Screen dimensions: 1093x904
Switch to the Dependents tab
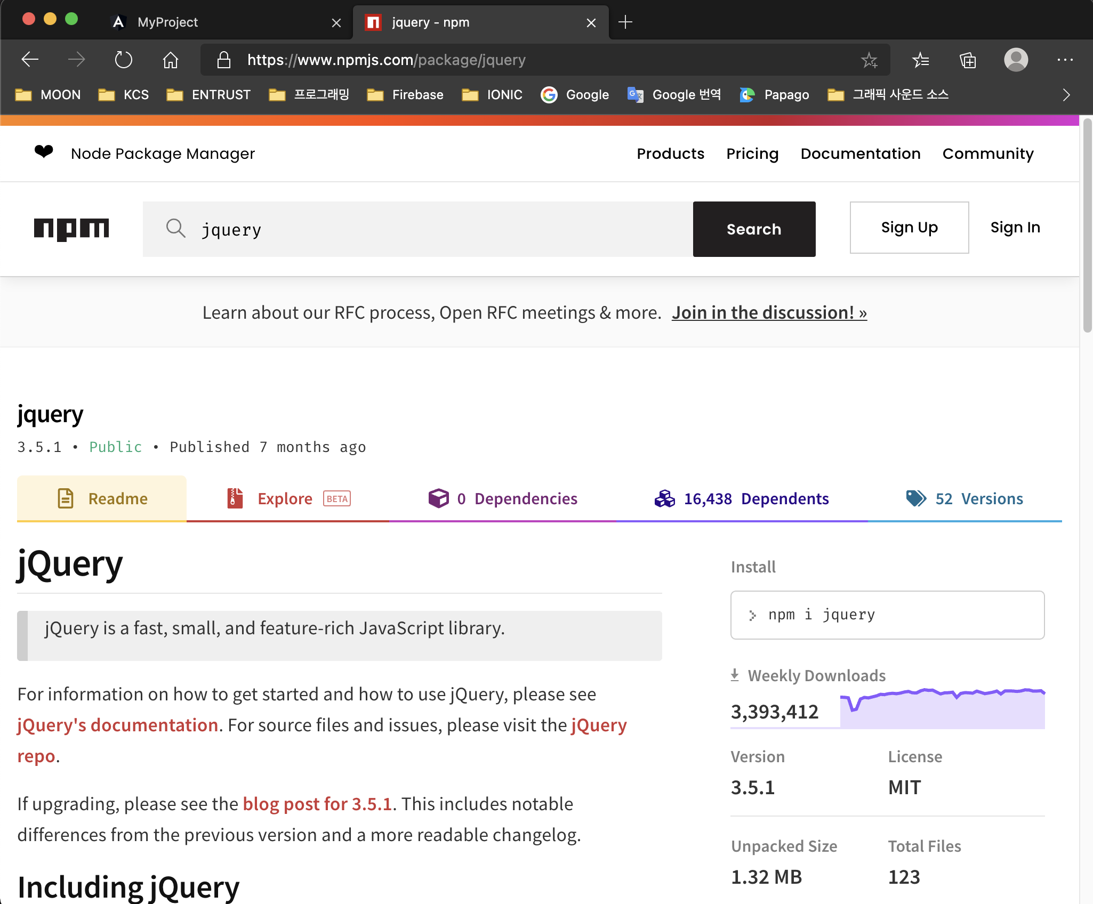[741, 499]
